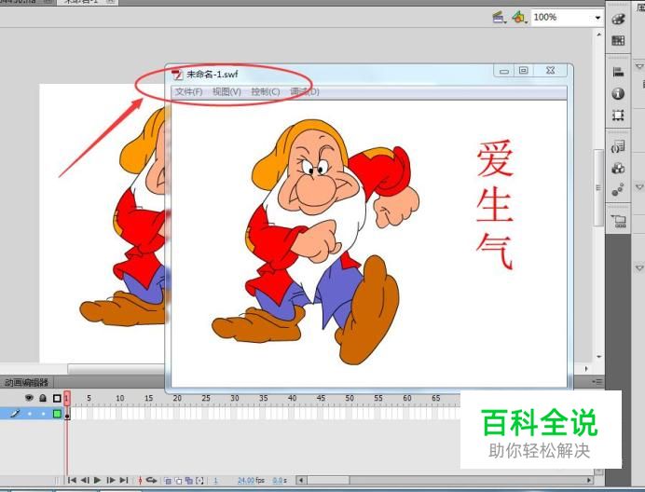645x492 pixels.
Task: Collapse the middle right panel triangle
Action: [x=639, y=187]
